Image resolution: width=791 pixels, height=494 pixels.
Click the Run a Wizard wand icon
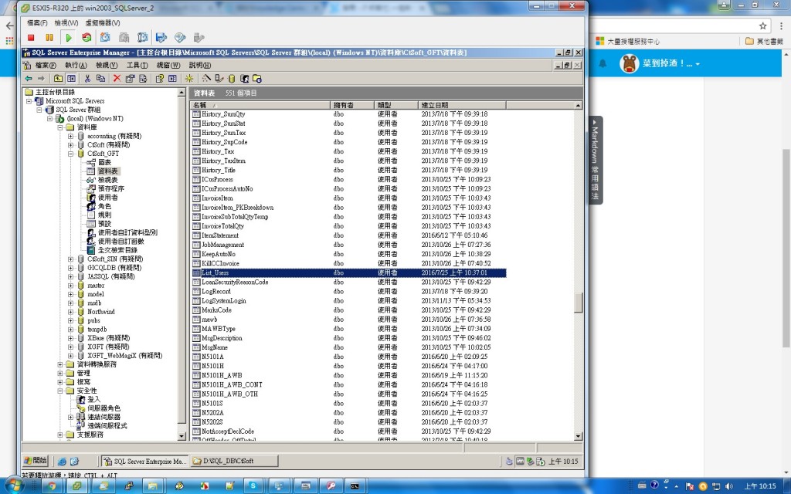[x=206, y=79]
